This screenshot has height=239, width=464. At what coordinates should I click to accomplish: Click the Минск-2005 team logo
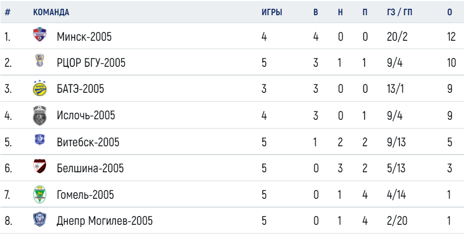tap(39, 34)
